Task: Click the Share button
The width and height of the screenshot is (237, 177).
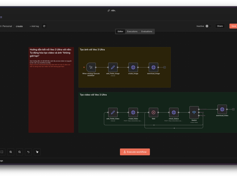Action: (220, 26)
